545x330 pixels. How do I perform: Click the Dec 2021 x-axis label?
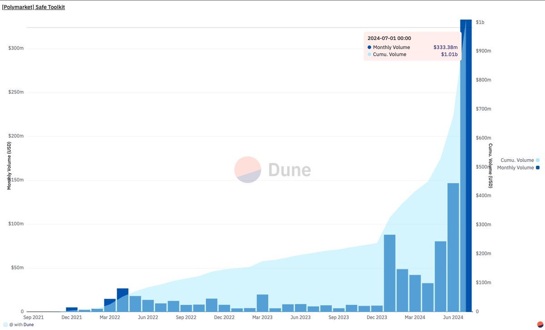(72, 318)
